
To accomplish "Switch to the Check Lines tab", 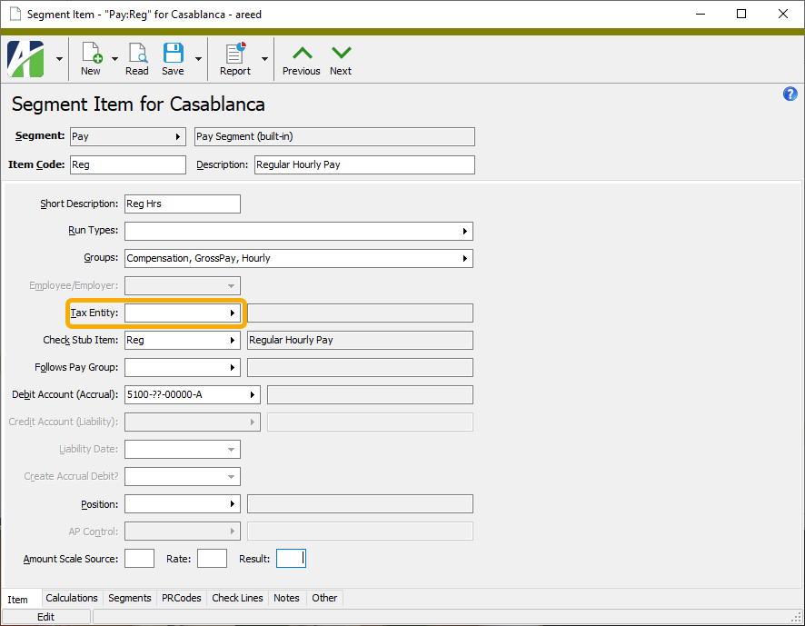I will pos(237,598).
